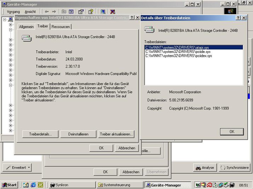Image resolution: width=253 pixels, height=189 pixels.
Task: Click the first system tray icon
Action: [198, 185]
